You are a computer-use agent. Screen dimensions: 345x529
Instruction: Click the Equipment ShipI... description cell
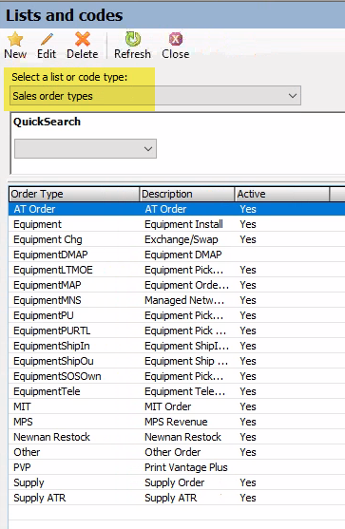click(x=186, y=346)
